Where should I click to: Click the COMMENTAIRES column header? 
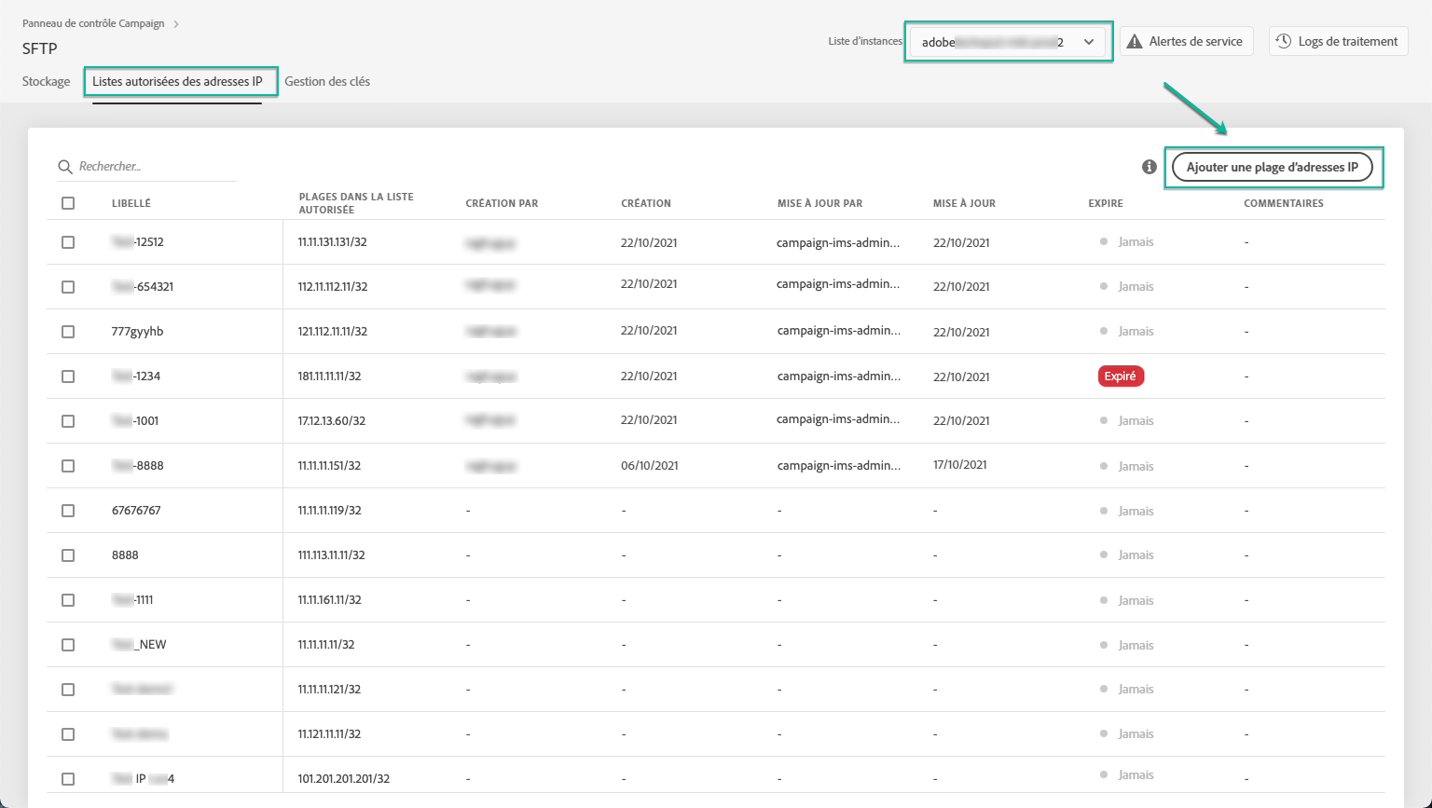1284,203
